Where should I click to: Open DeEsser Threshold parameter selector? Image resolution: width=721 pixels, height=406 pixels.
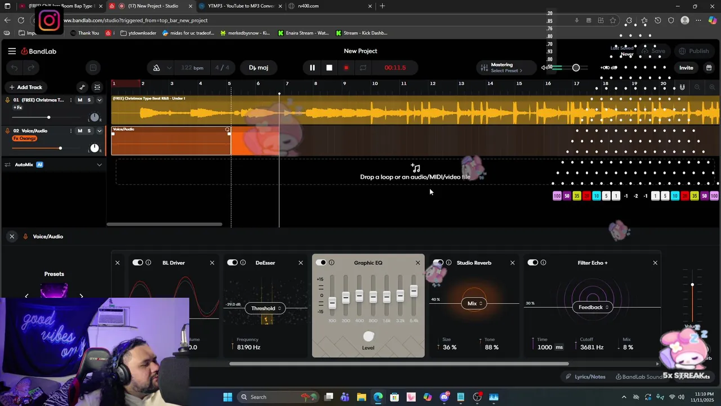click(x=265, y=308)
